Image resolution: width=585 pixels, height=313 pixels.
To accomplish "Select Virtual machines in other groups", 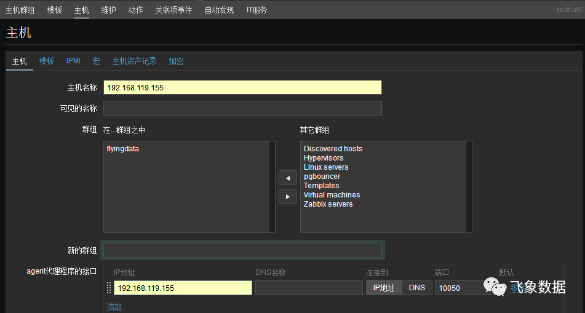I will tap(332, 195).
